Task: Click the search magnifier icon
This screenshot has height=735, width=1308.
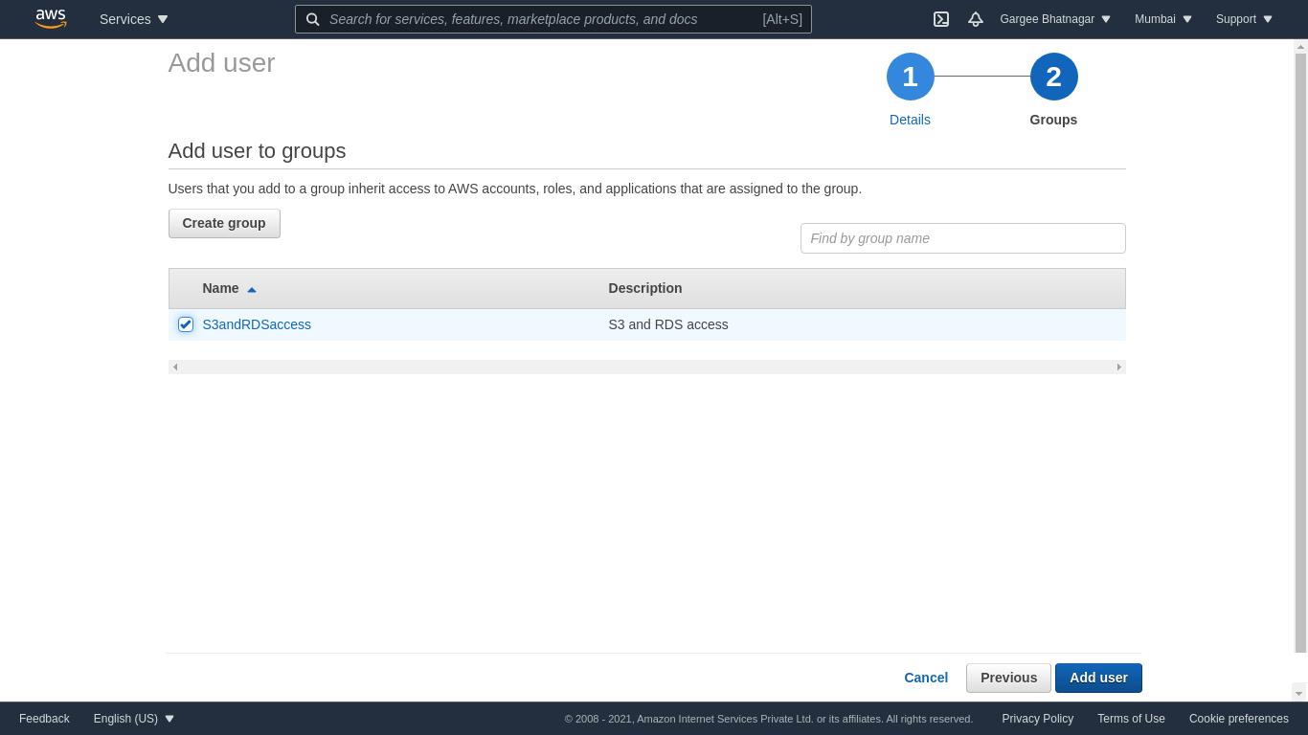Action: pos(313,19)
